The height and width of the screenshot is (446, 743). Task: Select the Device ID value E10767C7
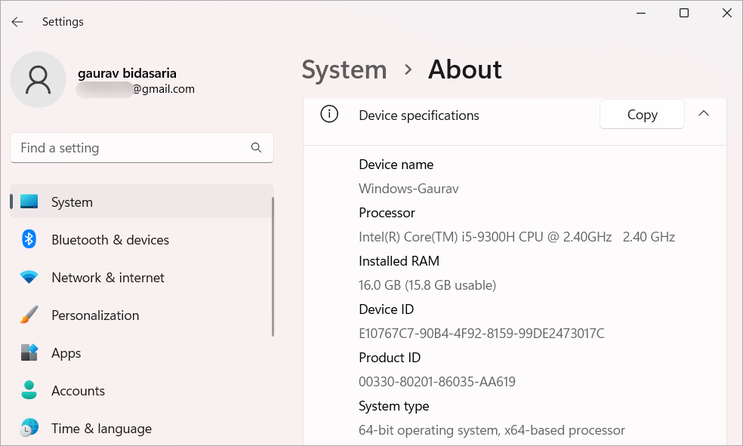click(x=482, y=334)
